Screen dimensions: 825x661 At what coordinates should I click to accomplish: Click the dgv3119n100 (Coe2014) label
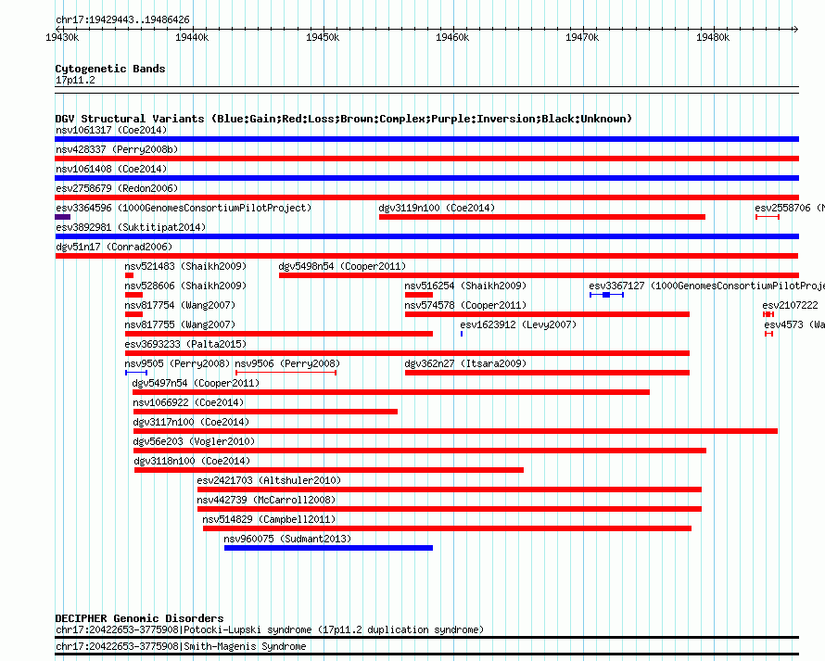pyautogui.click(x=437, y=208)
